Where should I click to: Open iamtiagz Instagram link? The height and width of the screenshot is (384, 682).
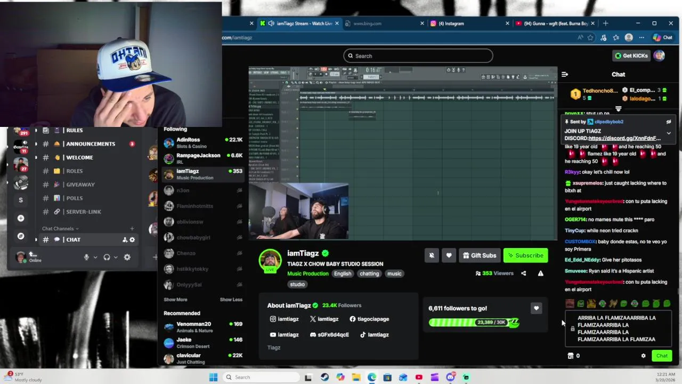click(285, 319)
